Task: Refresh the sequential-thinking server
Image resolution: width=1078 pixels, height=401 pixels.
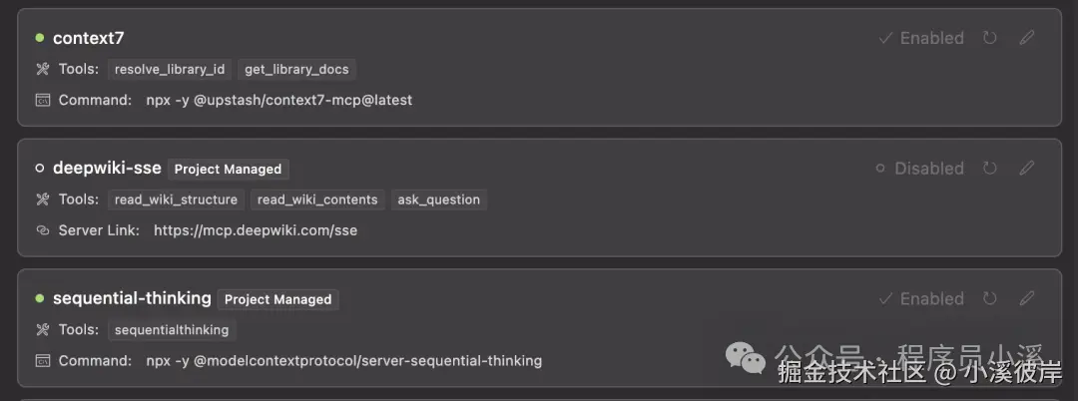Action: coord(989,298)
